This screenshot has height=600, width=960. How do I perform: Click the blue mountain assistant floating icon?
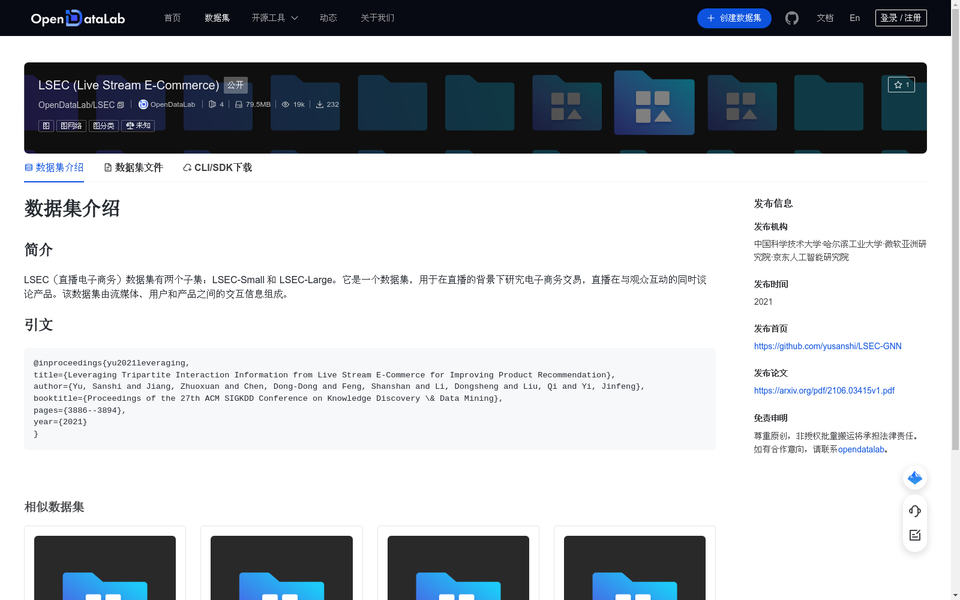914,478
